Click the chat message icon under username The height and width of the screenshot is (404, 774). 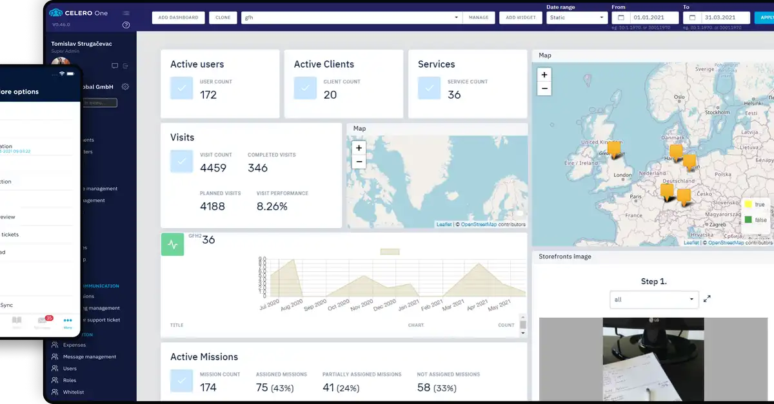tap(115, 66)
